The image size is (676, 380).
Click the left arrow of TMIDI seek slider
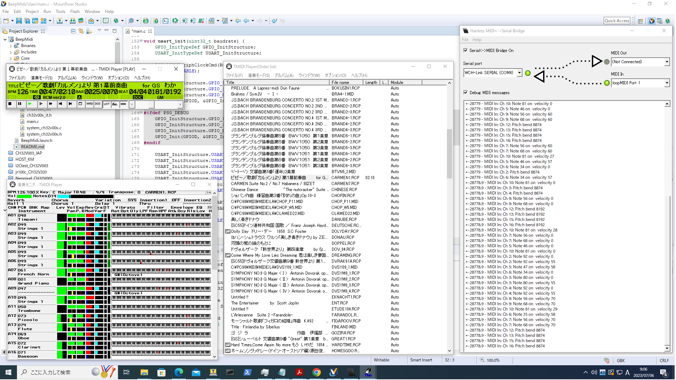[132, 104]
